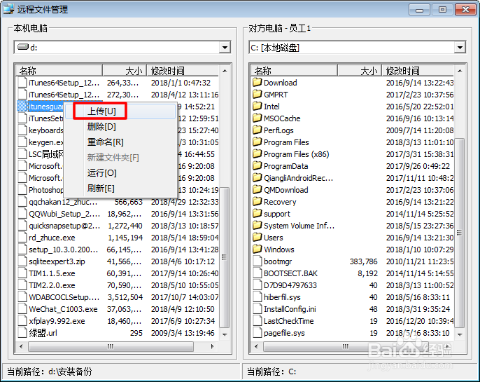Open the local drive d: dropdown

click(225, 48)
